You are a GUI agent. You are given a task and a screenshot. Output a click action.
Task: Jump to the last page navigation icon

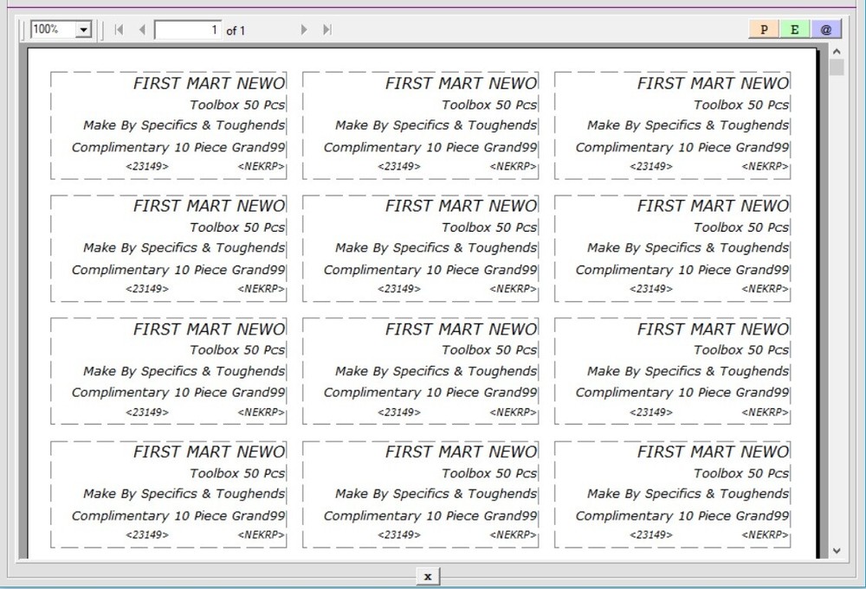326,29
